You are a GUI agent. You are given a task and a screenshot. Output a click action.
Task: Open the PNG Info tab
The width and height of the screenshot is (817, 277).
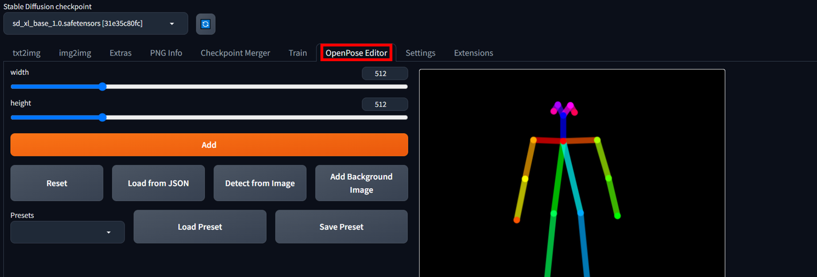(166, 53)
